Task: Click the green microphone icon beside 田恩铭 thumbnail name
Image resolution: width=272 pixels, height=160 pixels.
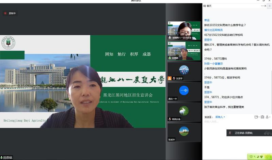Action: pyautogui.click(x=170, y=58)
